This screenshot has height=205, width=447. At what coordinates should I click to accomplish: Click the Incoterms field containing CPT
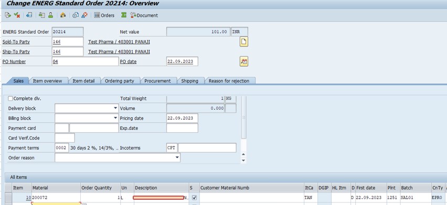[172, 148]
